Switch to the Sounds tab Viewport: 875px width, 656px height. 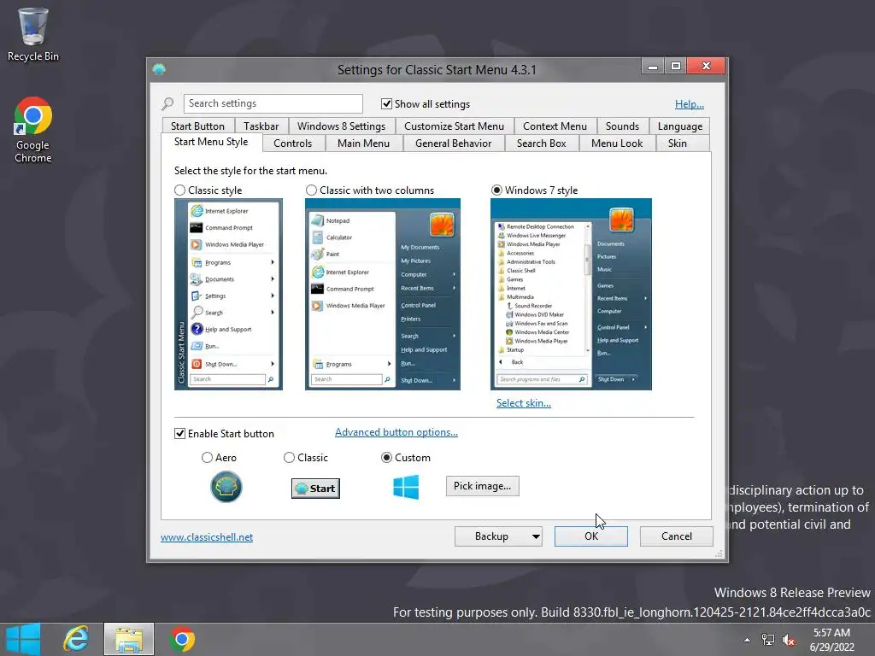[622, 126]
